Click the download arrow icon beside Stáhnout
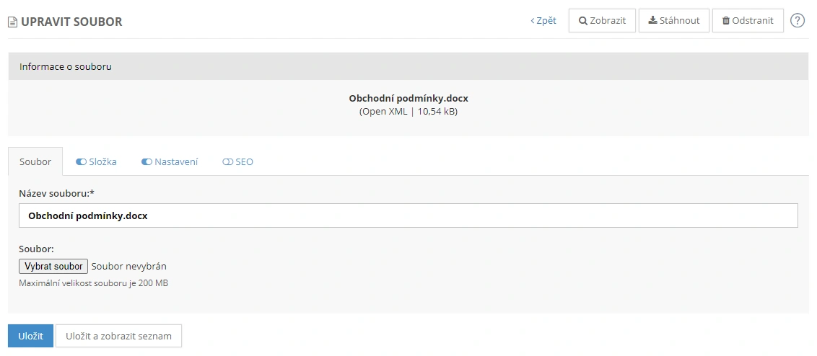 pos(652,20)
